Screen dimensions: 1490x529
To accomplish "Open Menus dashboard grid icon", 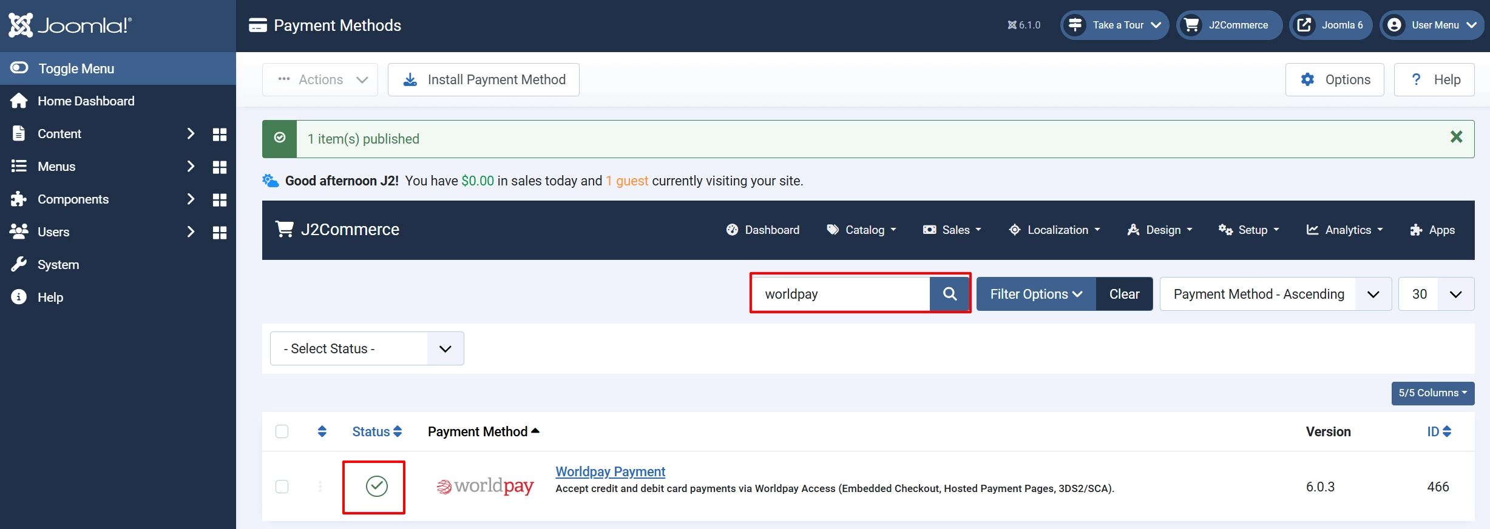I will click(220, 167).
